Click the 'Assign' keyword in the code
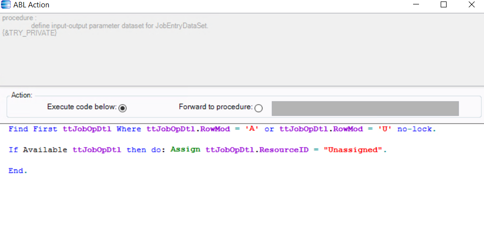Image resolution: width=484 pixels, height=251 pixels. (185, 149)
